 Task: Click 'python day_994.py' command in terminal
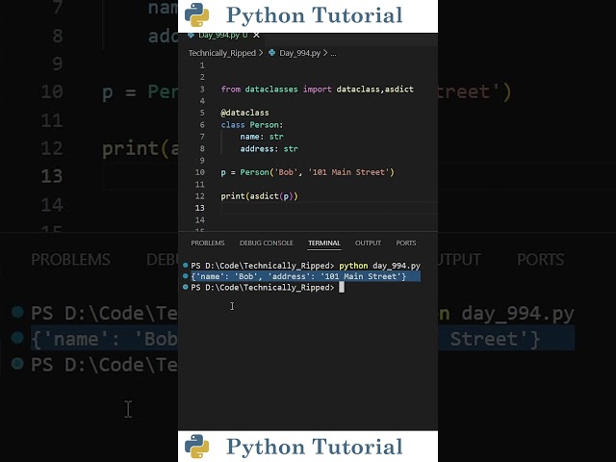tap(379, 266)
